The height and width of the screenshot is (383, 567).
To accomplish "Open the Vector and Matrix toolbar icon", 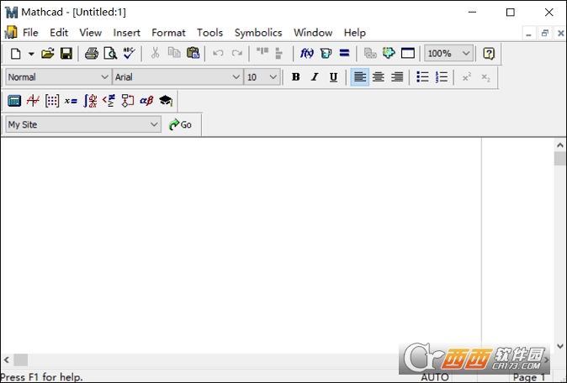I will tap(51, 101).
